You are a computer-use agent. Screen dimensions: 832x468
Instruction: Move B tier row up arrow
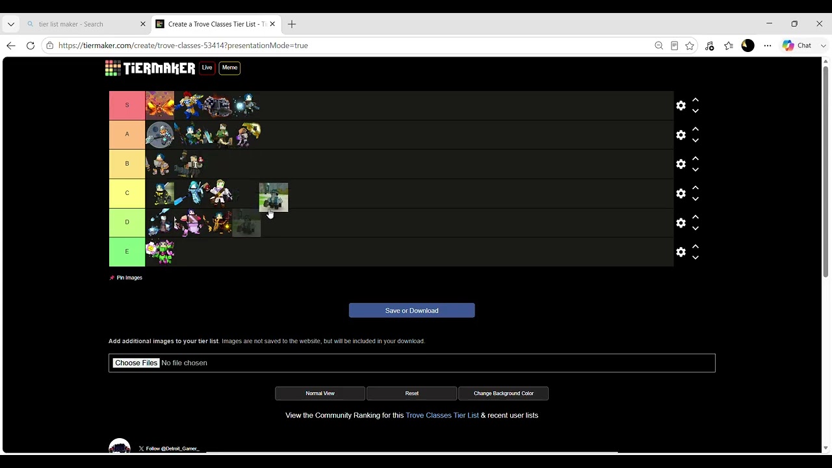pyautogui.click(x=695, y=159)
